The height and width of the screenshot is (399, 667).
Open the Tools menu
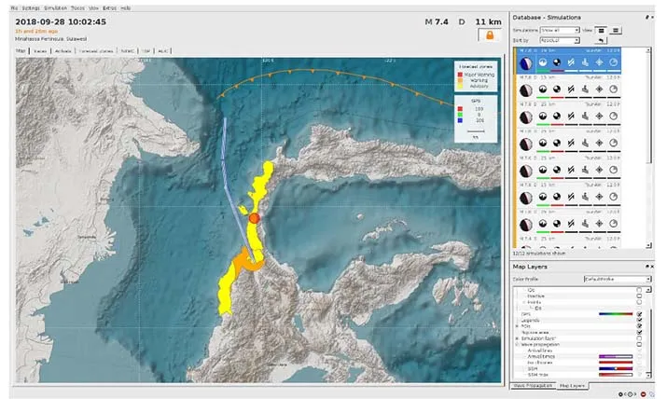pyautogui.click(x=77, y=8)
